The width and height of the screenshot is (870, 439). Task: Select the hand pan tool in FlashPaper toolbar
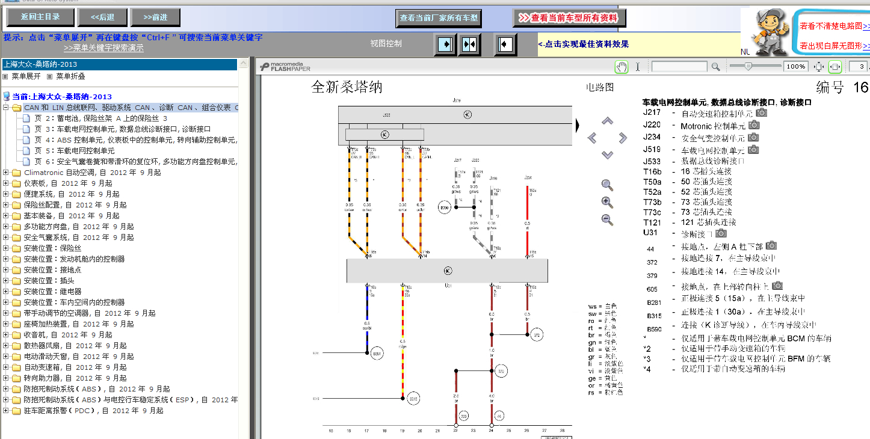(622, 66)
